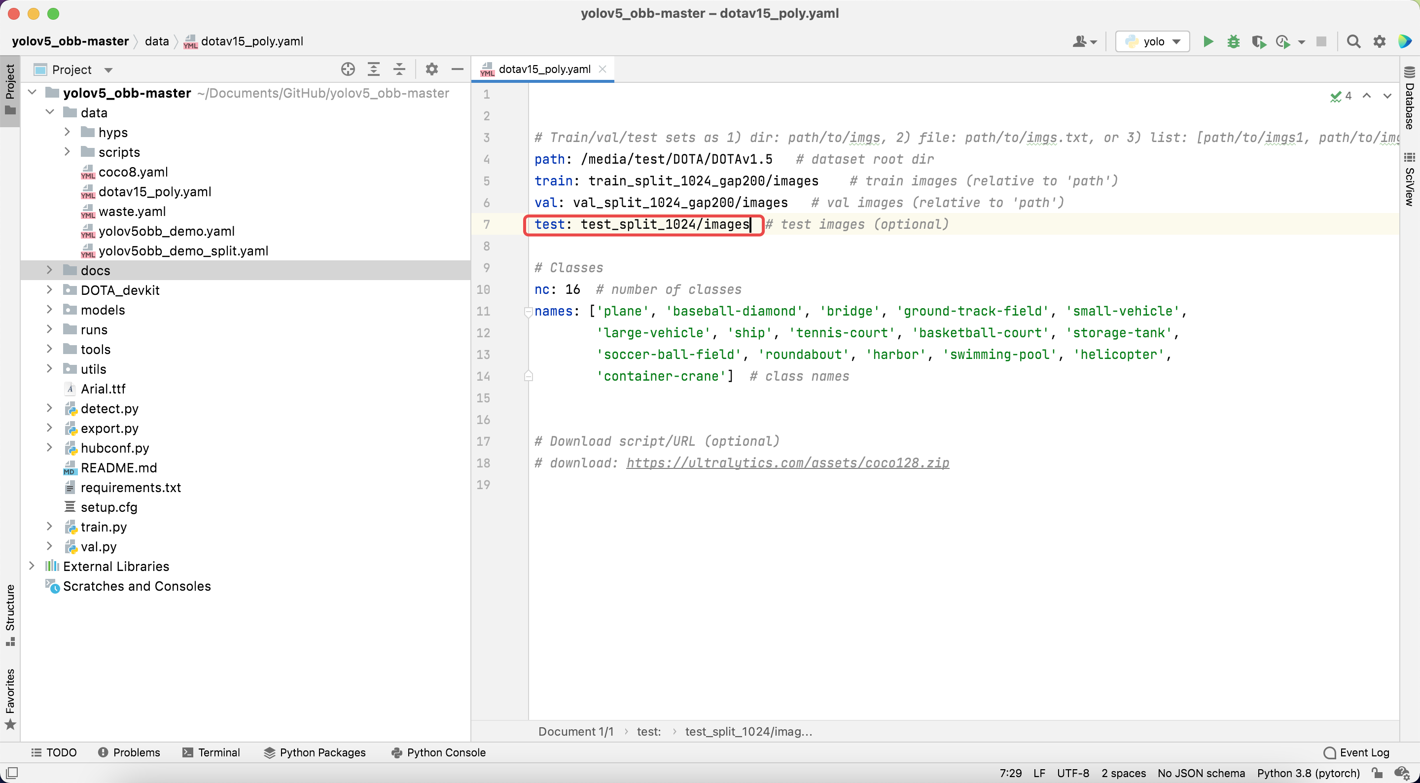1420x783 pixels.
Task: Expand the docs folder
Action: coord(49,270)
